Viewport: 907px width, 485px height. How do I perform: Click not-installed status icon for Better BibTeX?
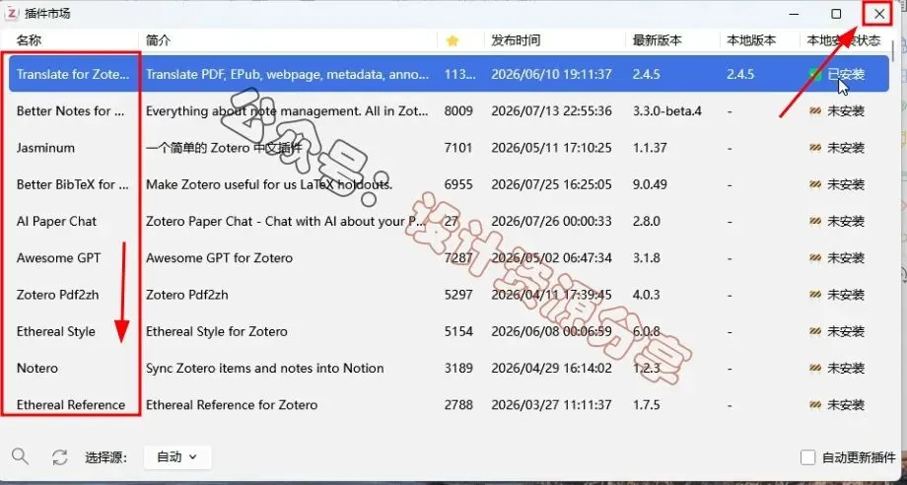[x=815, y=184]
